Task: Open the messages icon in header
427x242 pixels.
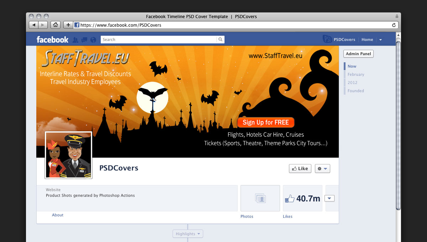Action: [84, 40]
